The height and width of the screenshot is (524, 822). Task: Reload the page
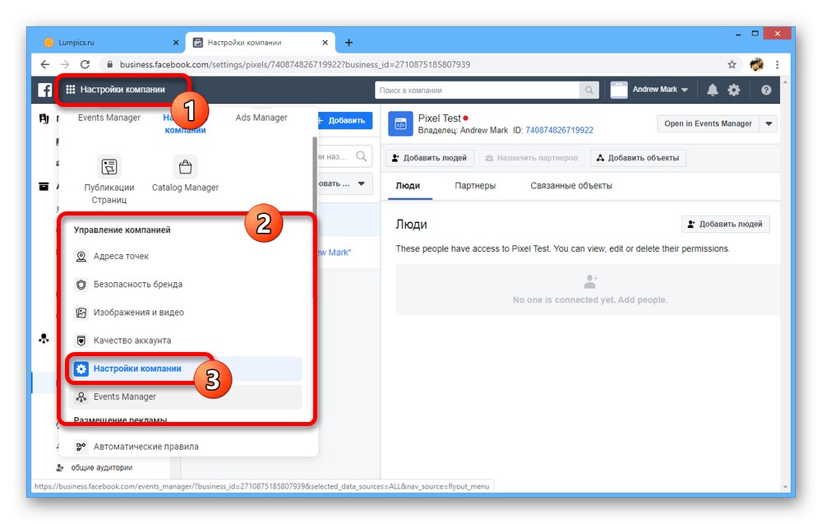pos(85,64)
